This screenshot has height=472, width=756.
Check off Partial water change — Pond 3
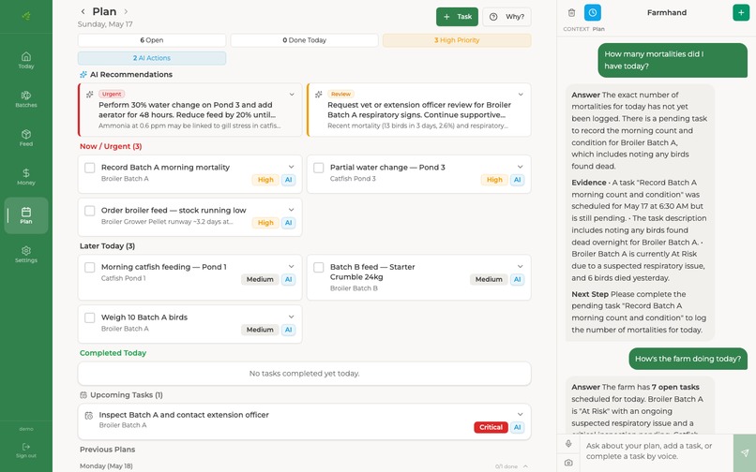tap(318, 168)
